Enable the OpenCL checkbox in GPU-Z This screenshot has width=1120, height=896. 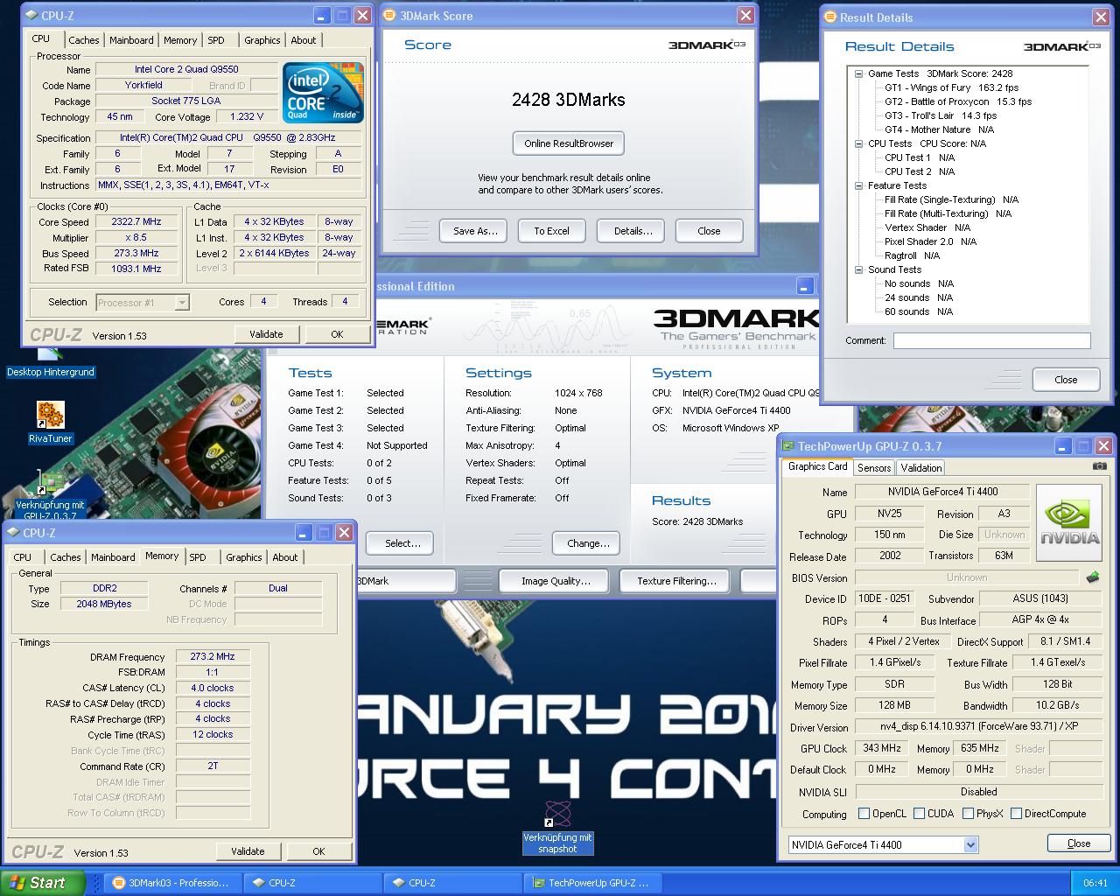coord(864,814)
